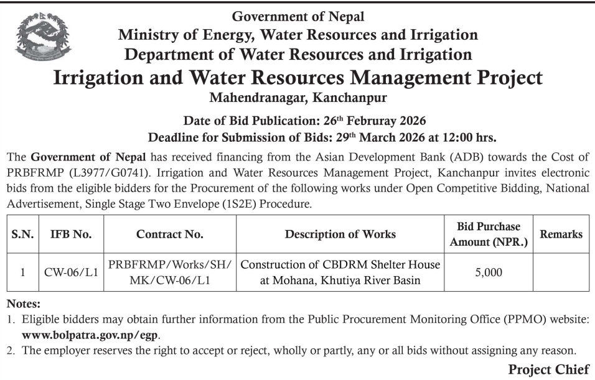Select the CBDRM Shelter House description cell
This screenshot has height=380, width=595.
340,272
